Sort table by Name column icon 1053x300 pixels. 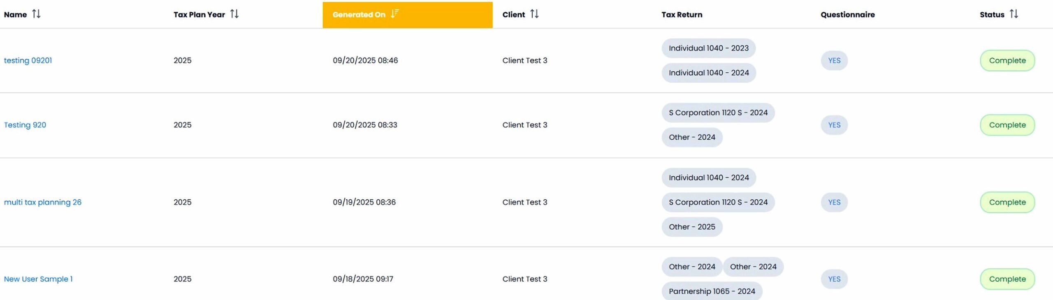tap(36, 14)
